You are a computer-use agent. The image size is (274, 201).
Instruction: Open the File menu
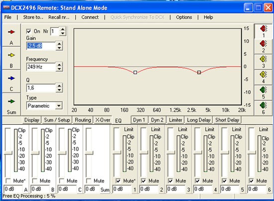click(8, 17)
